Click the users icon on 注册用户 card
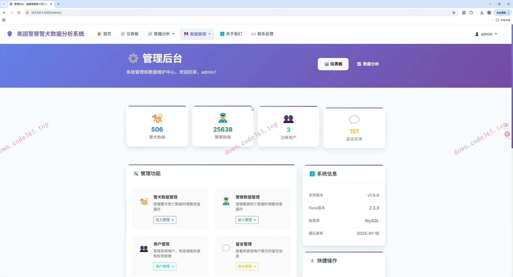513x277 pixels. pos(288,119)
